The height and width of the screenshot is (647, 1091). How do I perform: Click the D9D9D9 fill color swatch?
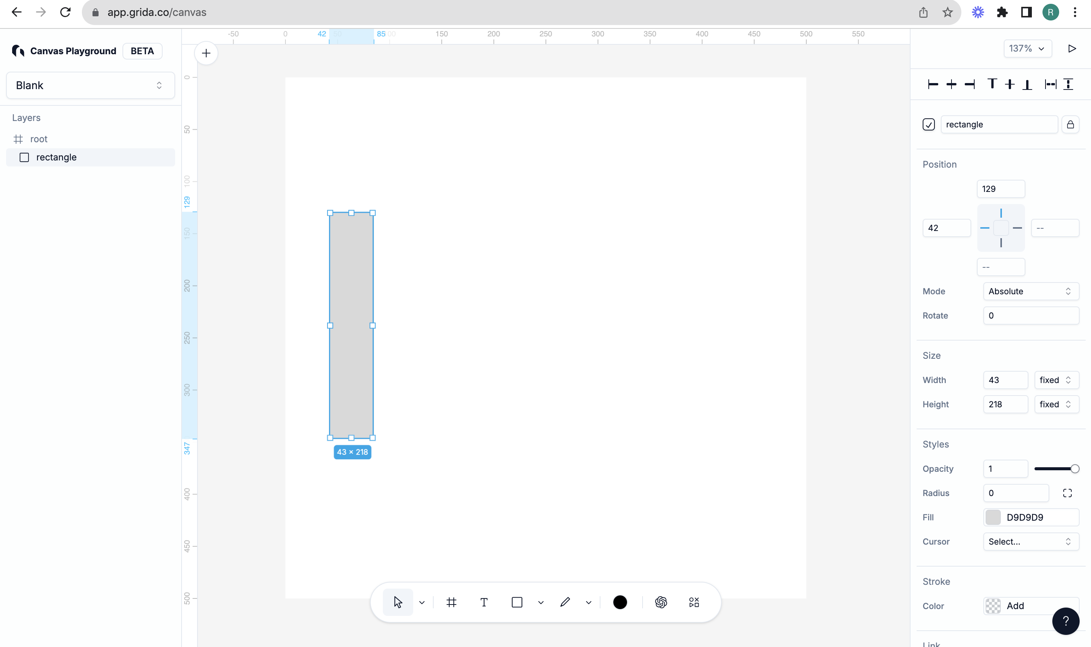(x=993, y=518)
